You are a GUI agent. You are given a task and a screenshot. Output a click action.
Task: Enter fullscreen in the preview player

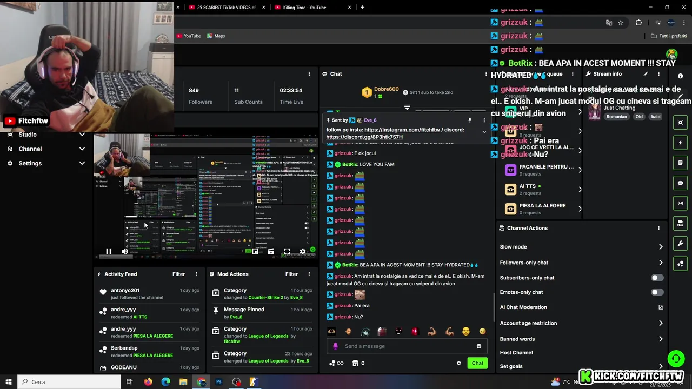click(x=287, y=251)
